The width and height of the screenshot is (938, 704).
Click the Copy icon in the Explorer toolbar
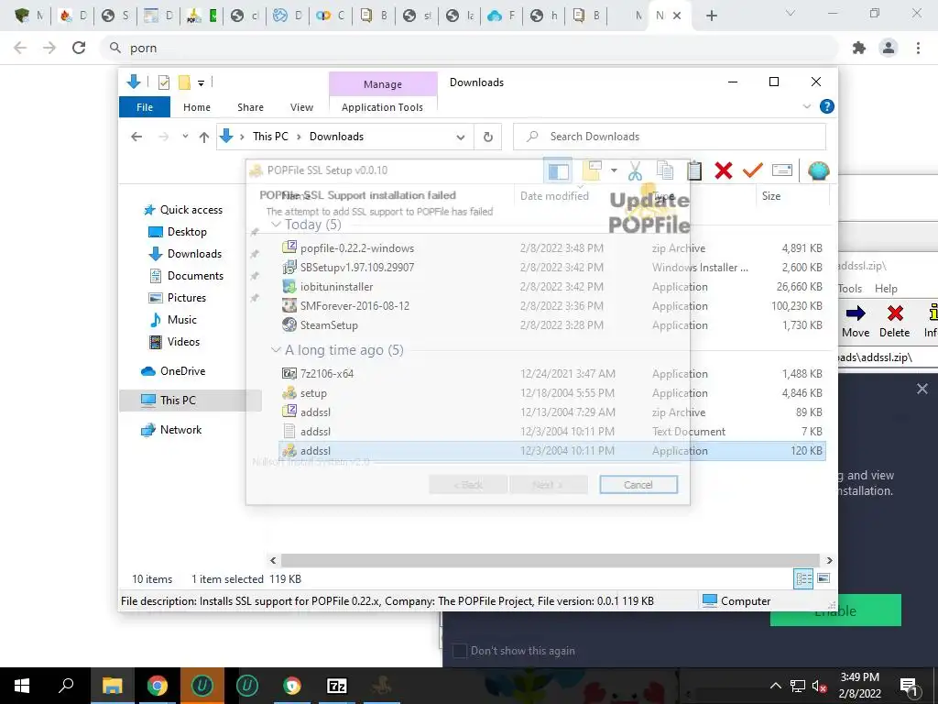tap(665, 171)
